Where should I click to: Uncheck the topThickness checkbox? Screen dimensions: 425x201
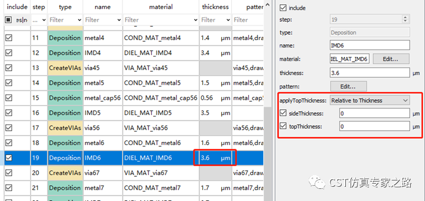283,126
